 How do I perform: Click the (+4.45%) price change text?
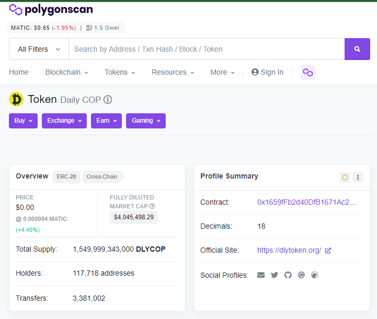point(28,230)
